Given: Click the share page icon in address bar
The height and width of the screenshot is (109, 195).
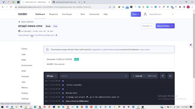Looking at the screenshot, I should point(110,7).
